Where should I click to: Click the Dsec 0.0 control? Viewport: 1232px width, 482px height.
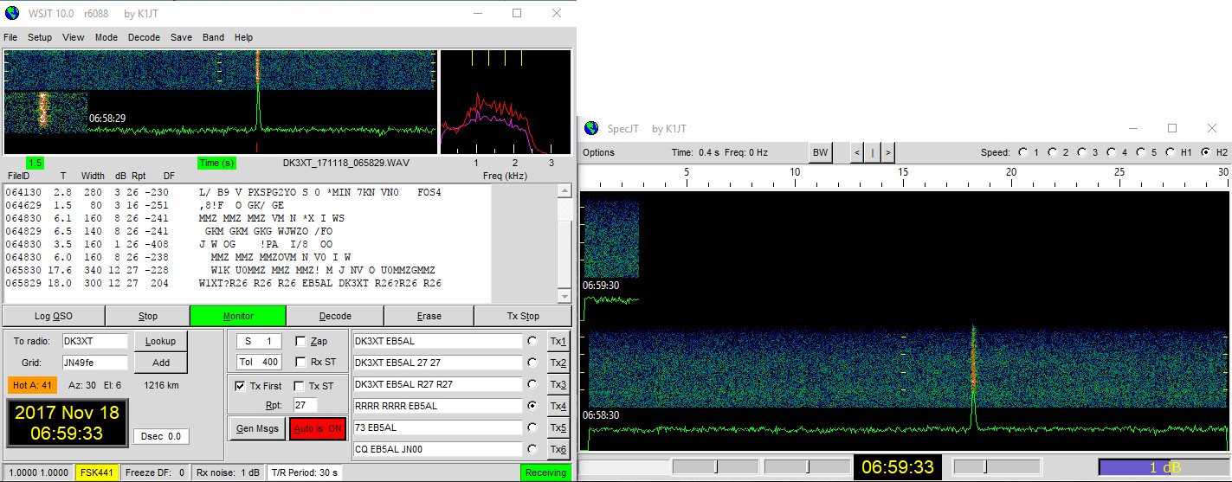(x=160, y=437)
